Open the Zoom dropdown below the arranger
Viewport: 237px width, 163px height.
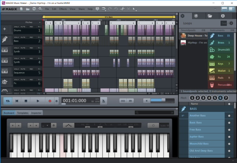click(x=156, y=94)
